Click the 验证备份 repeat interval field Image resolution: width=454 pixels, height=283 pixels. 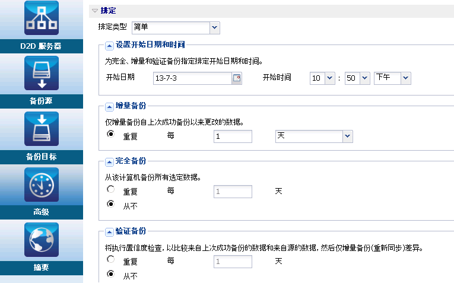tap(233, 262)
